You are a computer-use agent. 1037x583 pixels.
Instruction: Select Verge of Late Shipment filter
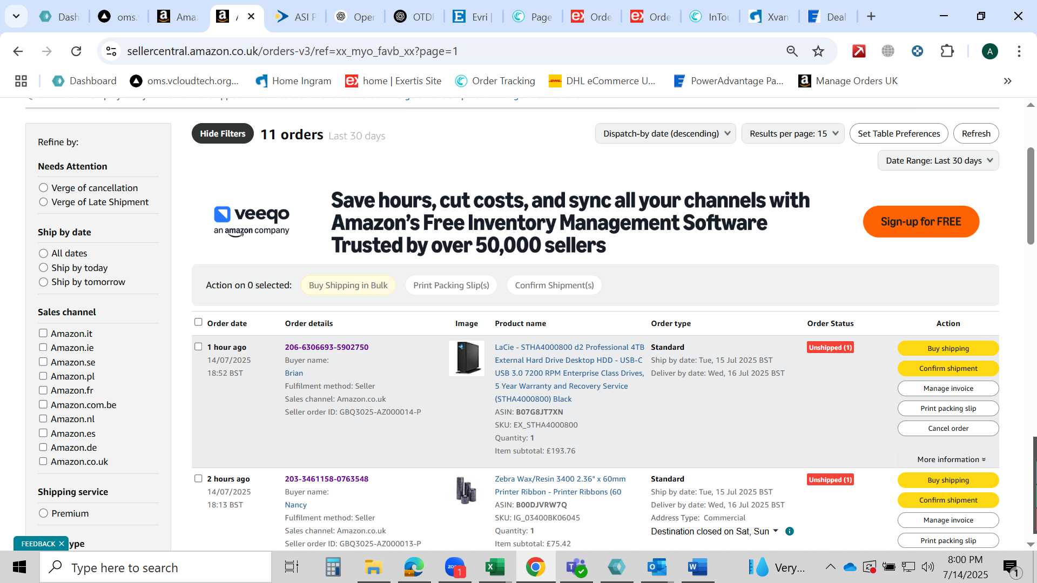pyautogui.click(x=43, y=202)
